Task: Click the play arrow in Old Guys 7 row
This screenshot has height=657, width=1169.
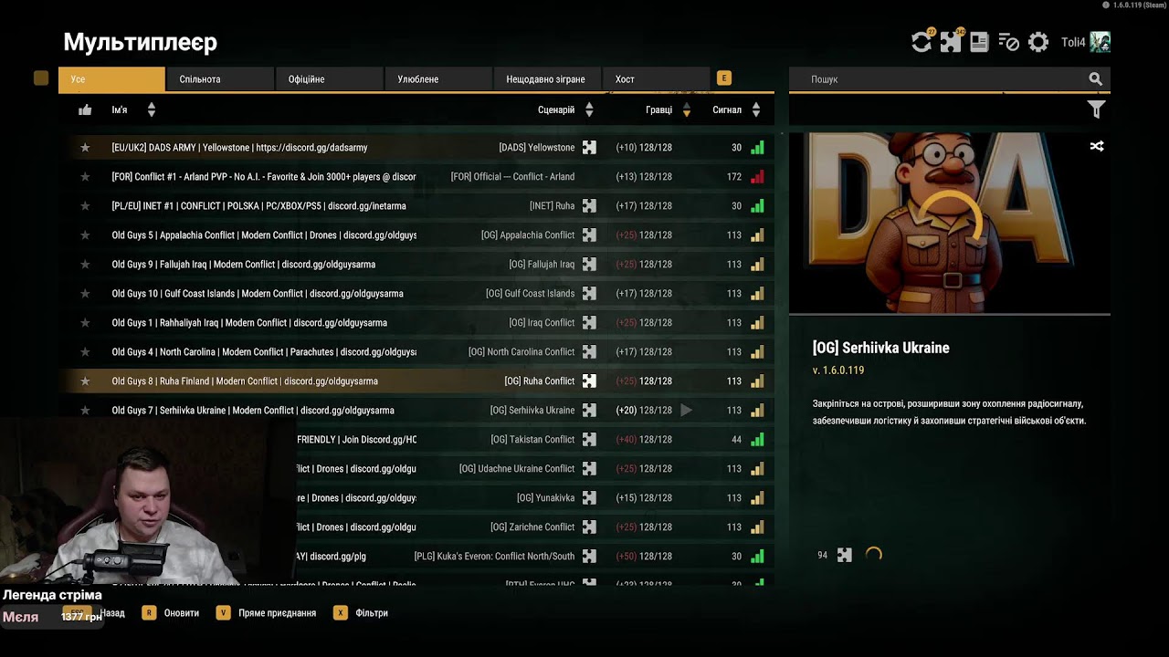Action: coord(687,411)
